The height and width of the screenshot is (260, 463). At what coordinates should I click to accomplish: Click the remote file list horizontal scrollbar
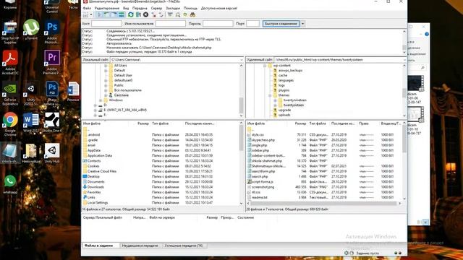click(x=324, y=204)
